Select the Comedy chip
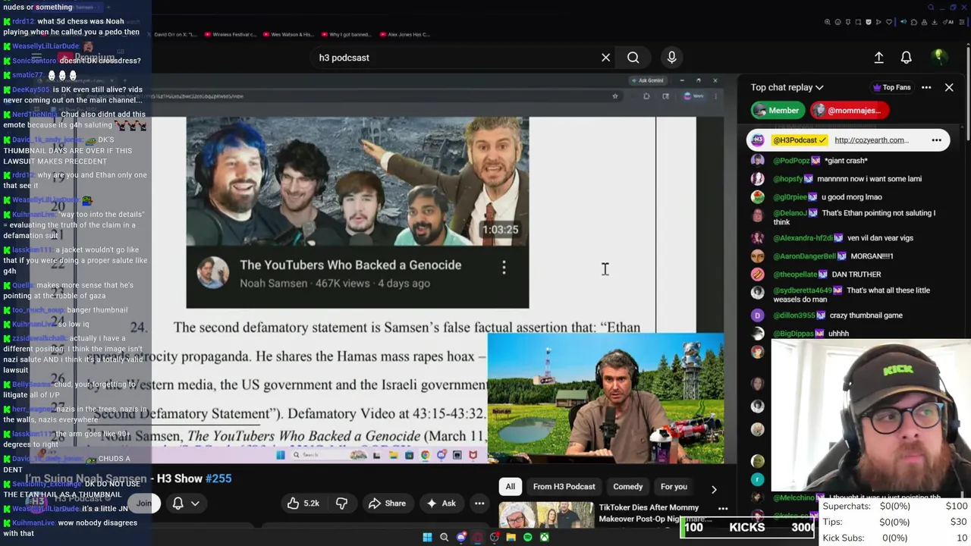This screenshot has width=971, height=546. (627, 487)
